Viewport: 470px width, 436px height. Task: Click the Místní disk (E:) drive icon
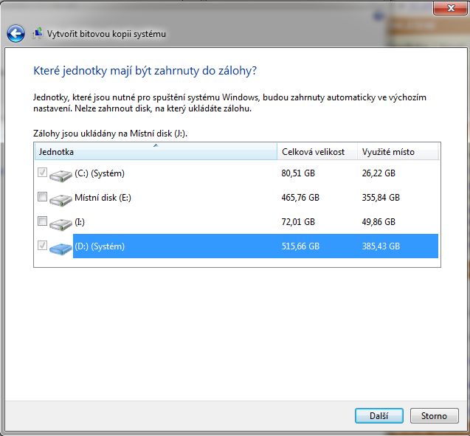tap(61, 199)
